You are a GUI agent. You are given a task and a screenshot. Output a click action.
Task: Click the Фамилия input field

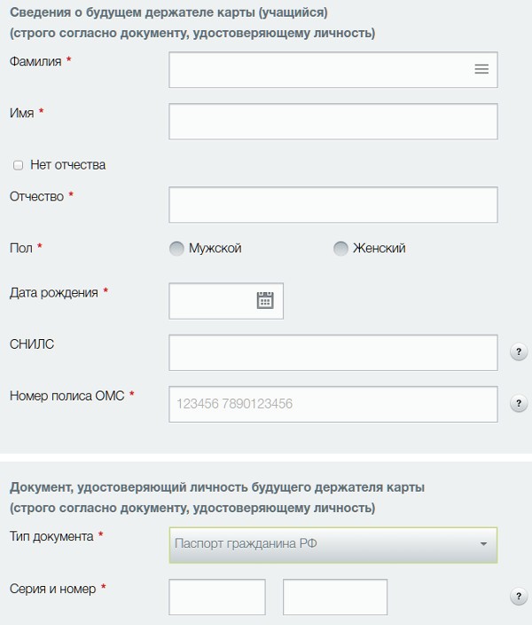point(333,70)
